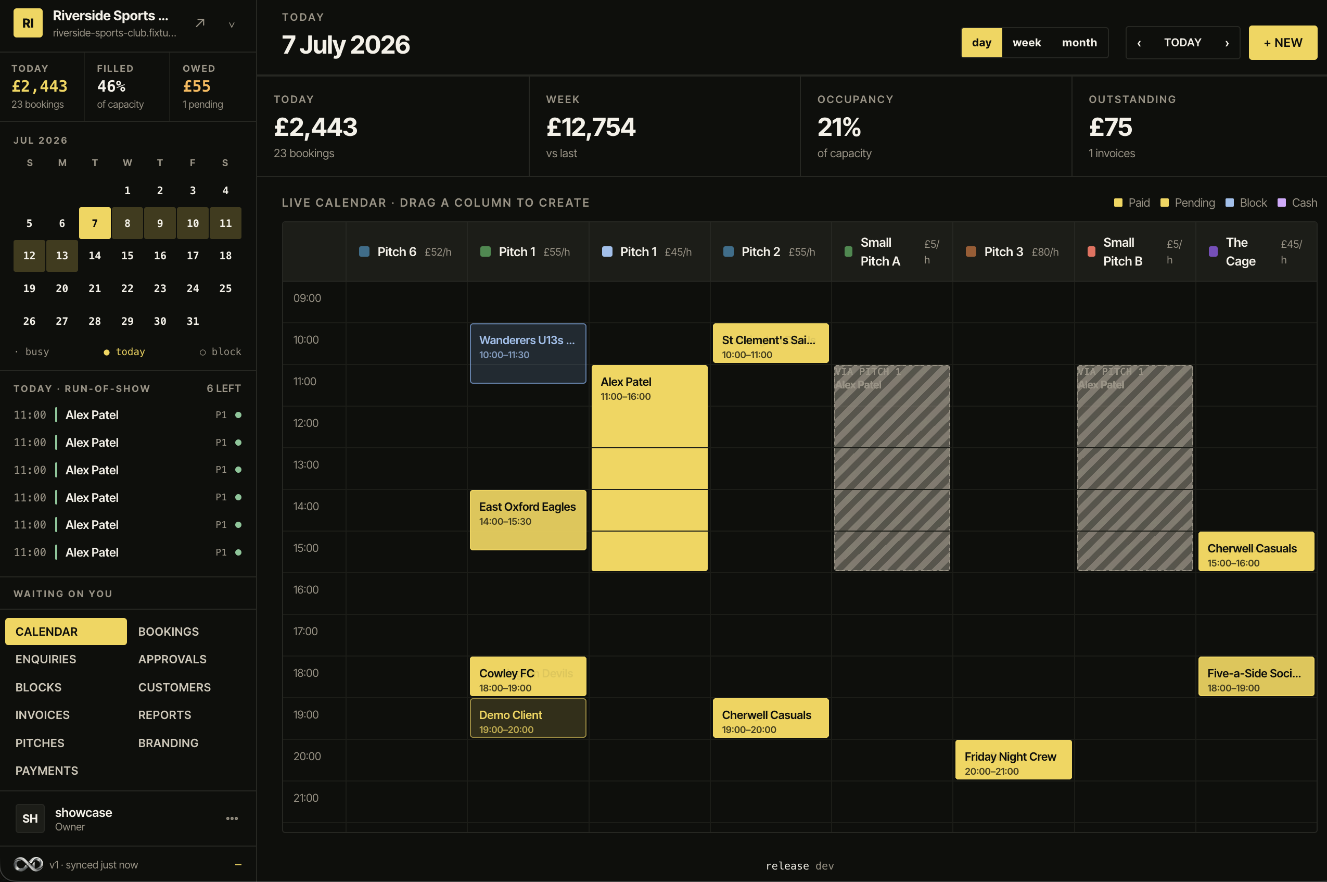Click the SH user avatar
Image resolution: width=1327 pixels, height=882 pixels.
click(x=30, y=818)
